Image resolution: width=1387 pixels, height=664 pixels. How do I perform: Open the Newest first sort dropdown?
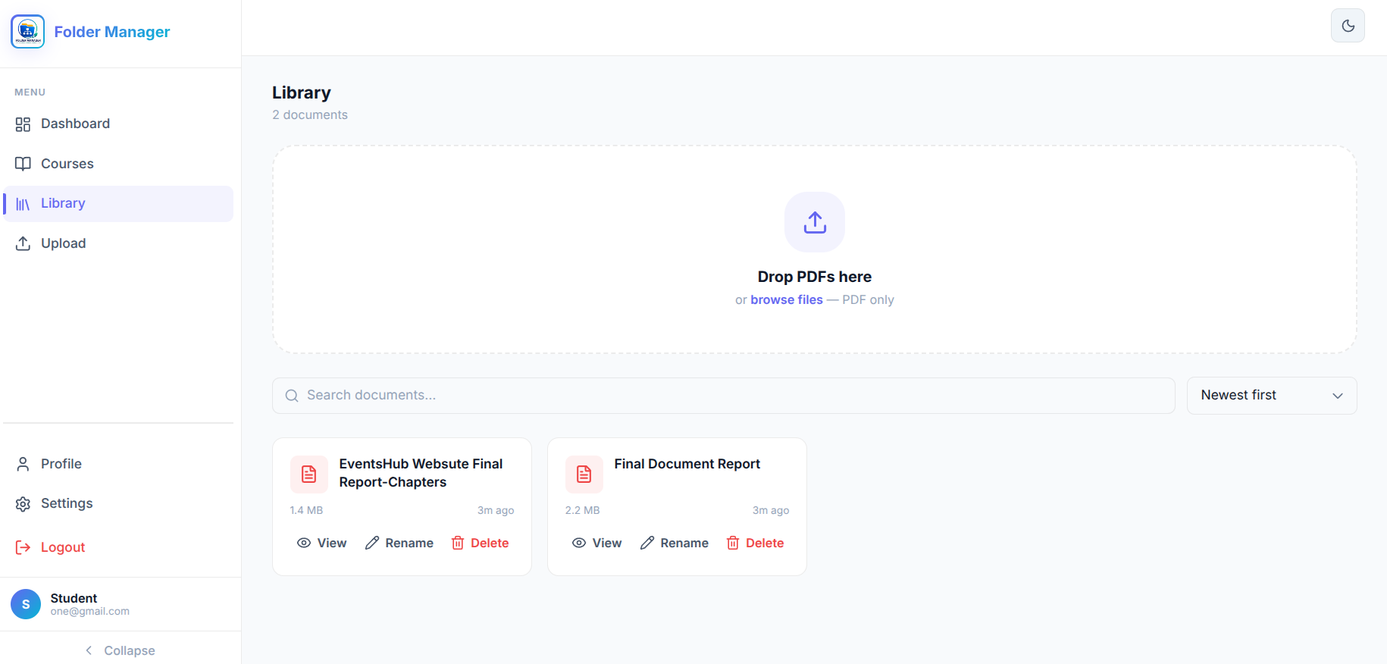(x=1272, y=396)
